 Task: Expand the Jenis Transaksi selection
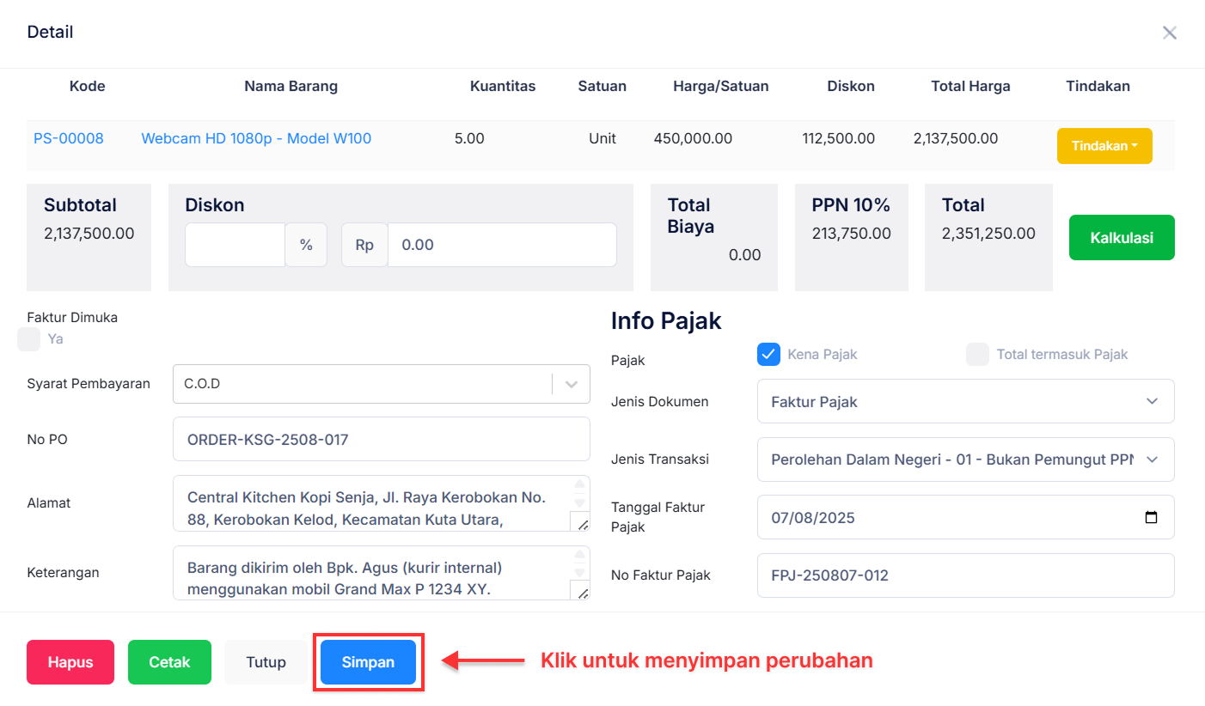point(1152,460)
